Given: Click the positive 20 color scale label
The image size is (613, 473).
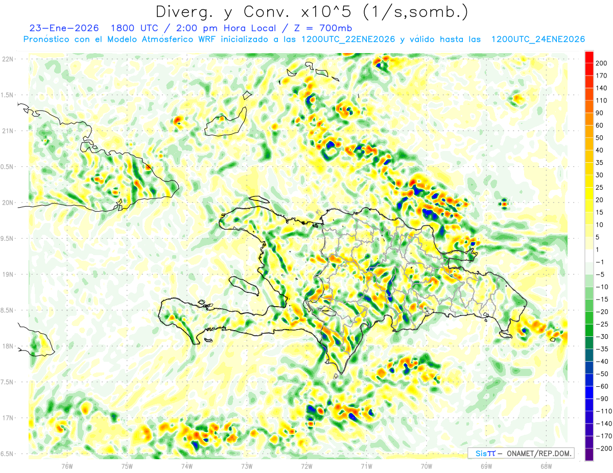Looking at the screenshot, I should click(x=600, y=200).
